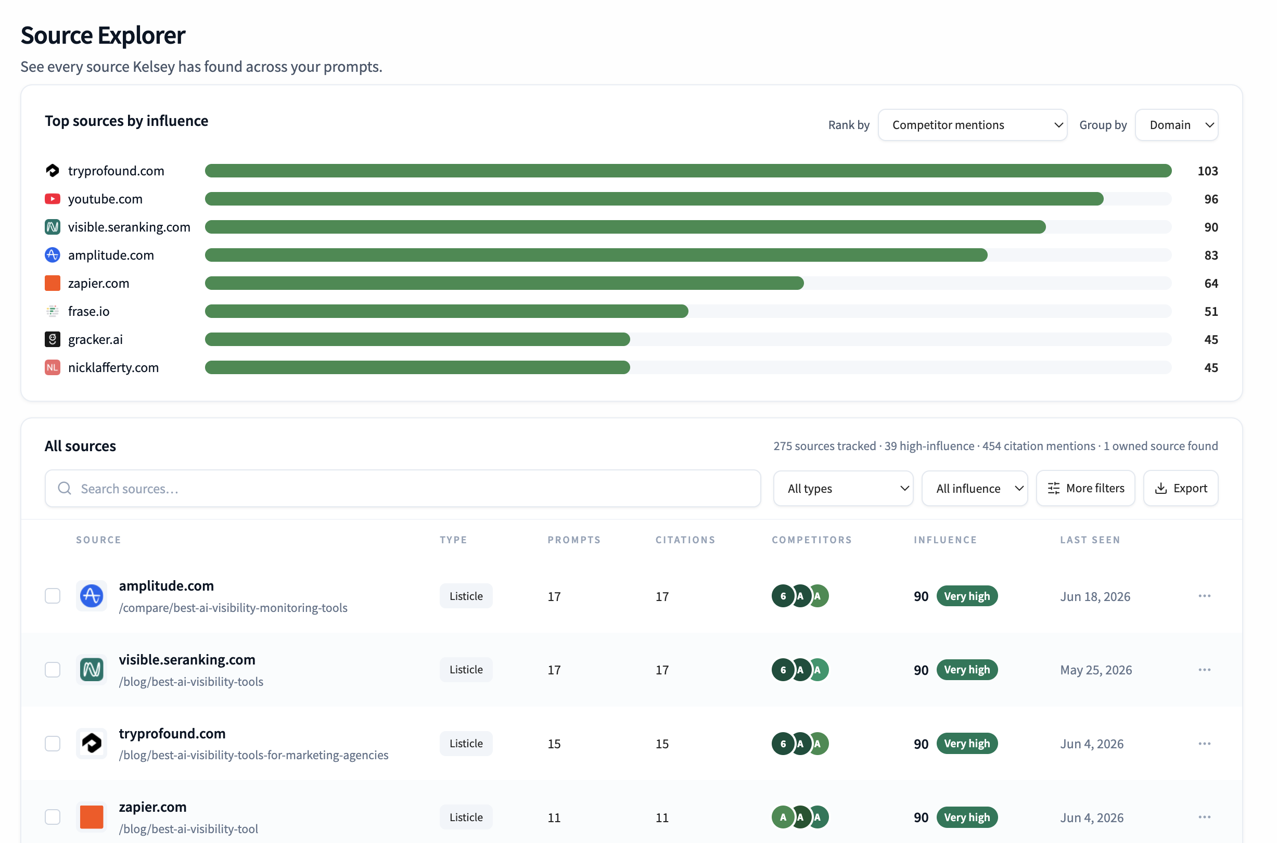The image size is (1277, 843).
Task: Focus the Search sources input field
Action: pyautogui.click(x=403, y=489)
